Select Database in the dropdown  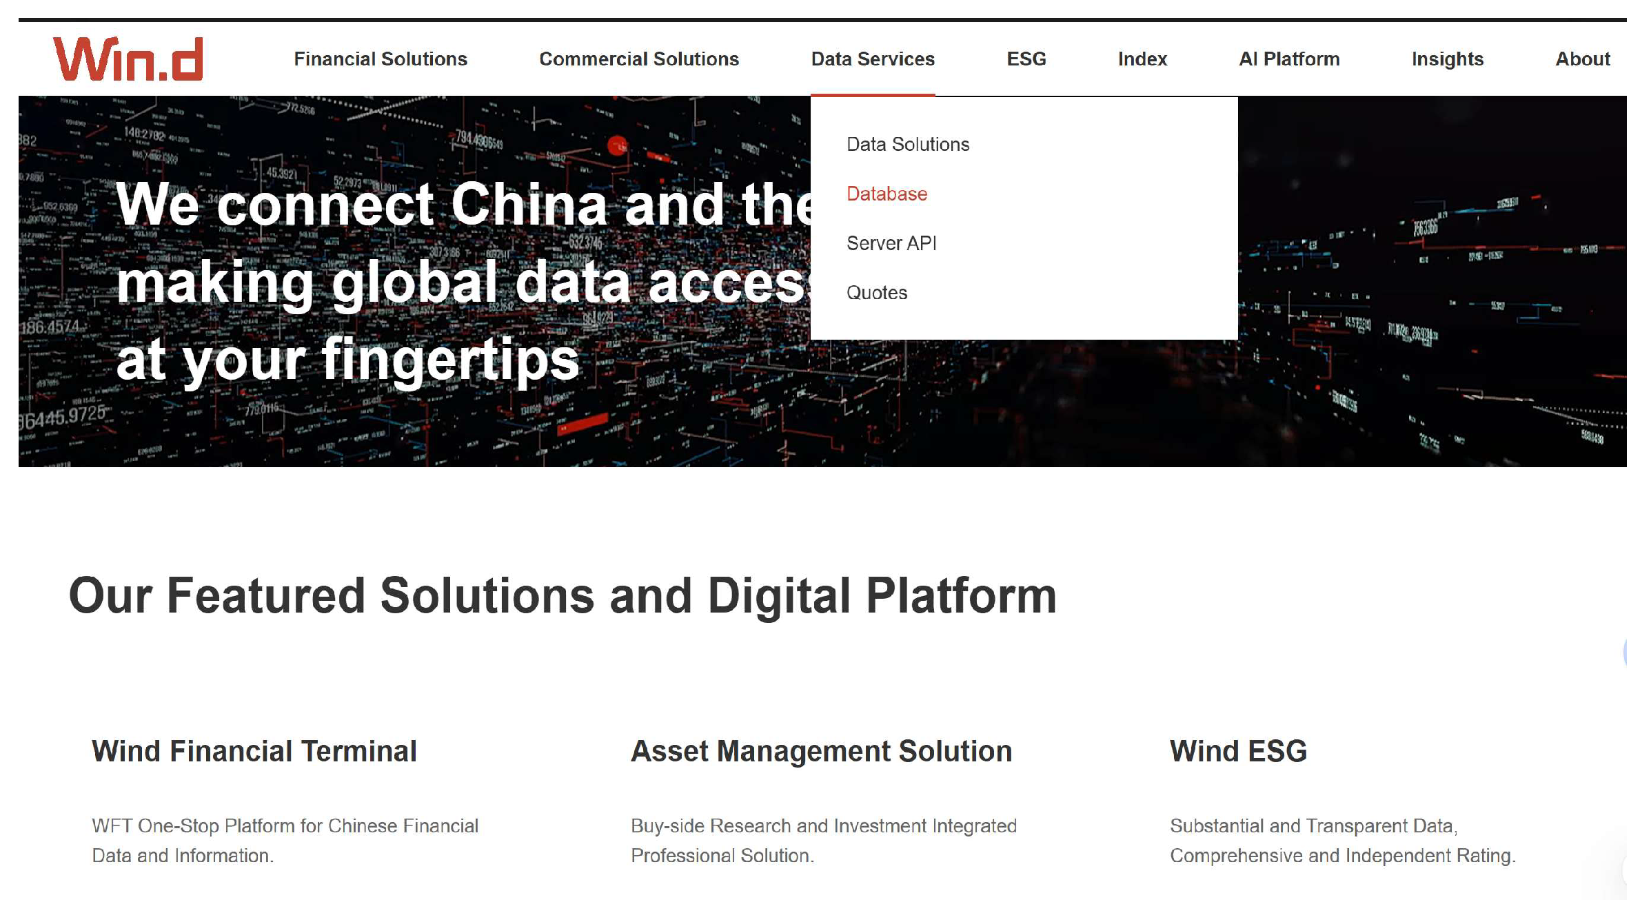887,194
